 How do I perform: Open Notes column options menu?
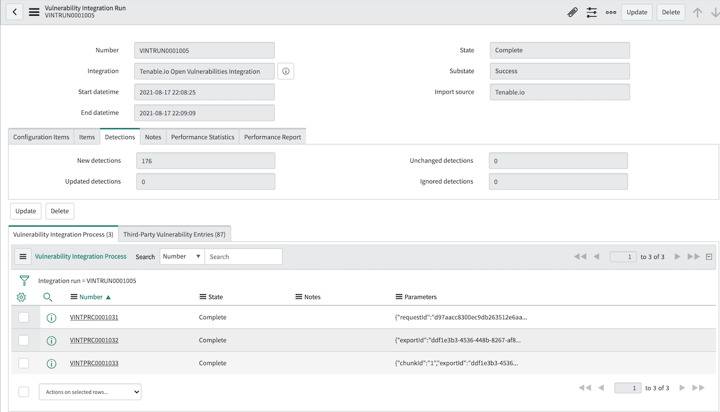tap(299, 297)
